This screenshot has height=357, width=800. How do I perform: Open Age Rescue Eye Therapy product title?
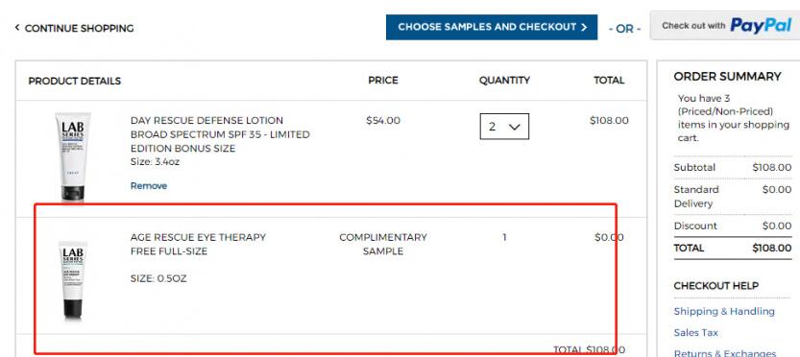pos(198,245)
